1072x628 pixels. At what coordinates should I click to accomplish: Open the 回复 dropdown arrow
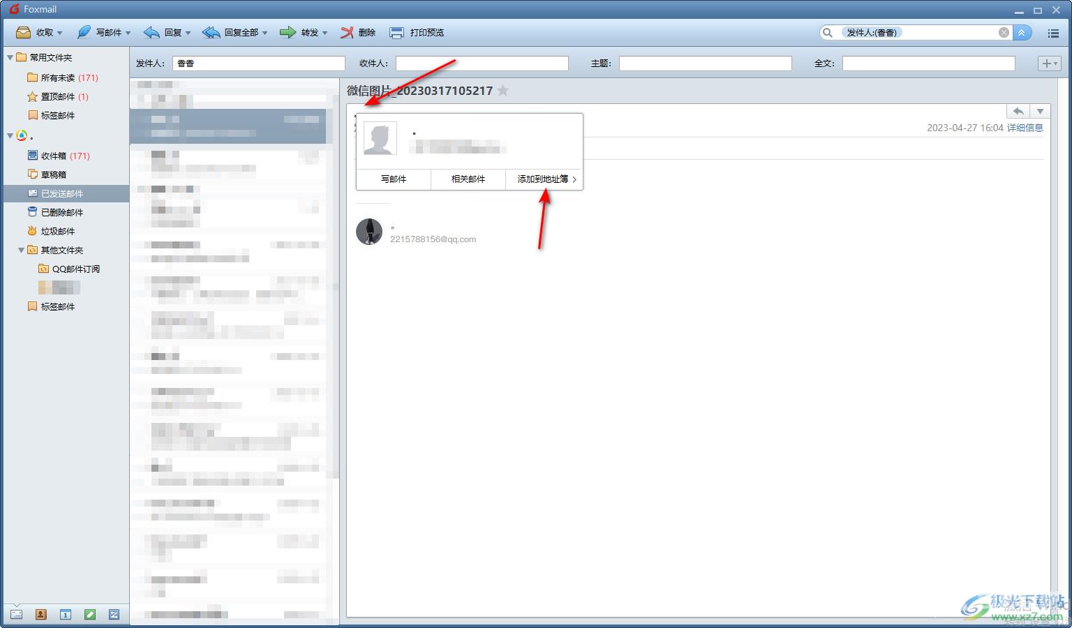188,33
